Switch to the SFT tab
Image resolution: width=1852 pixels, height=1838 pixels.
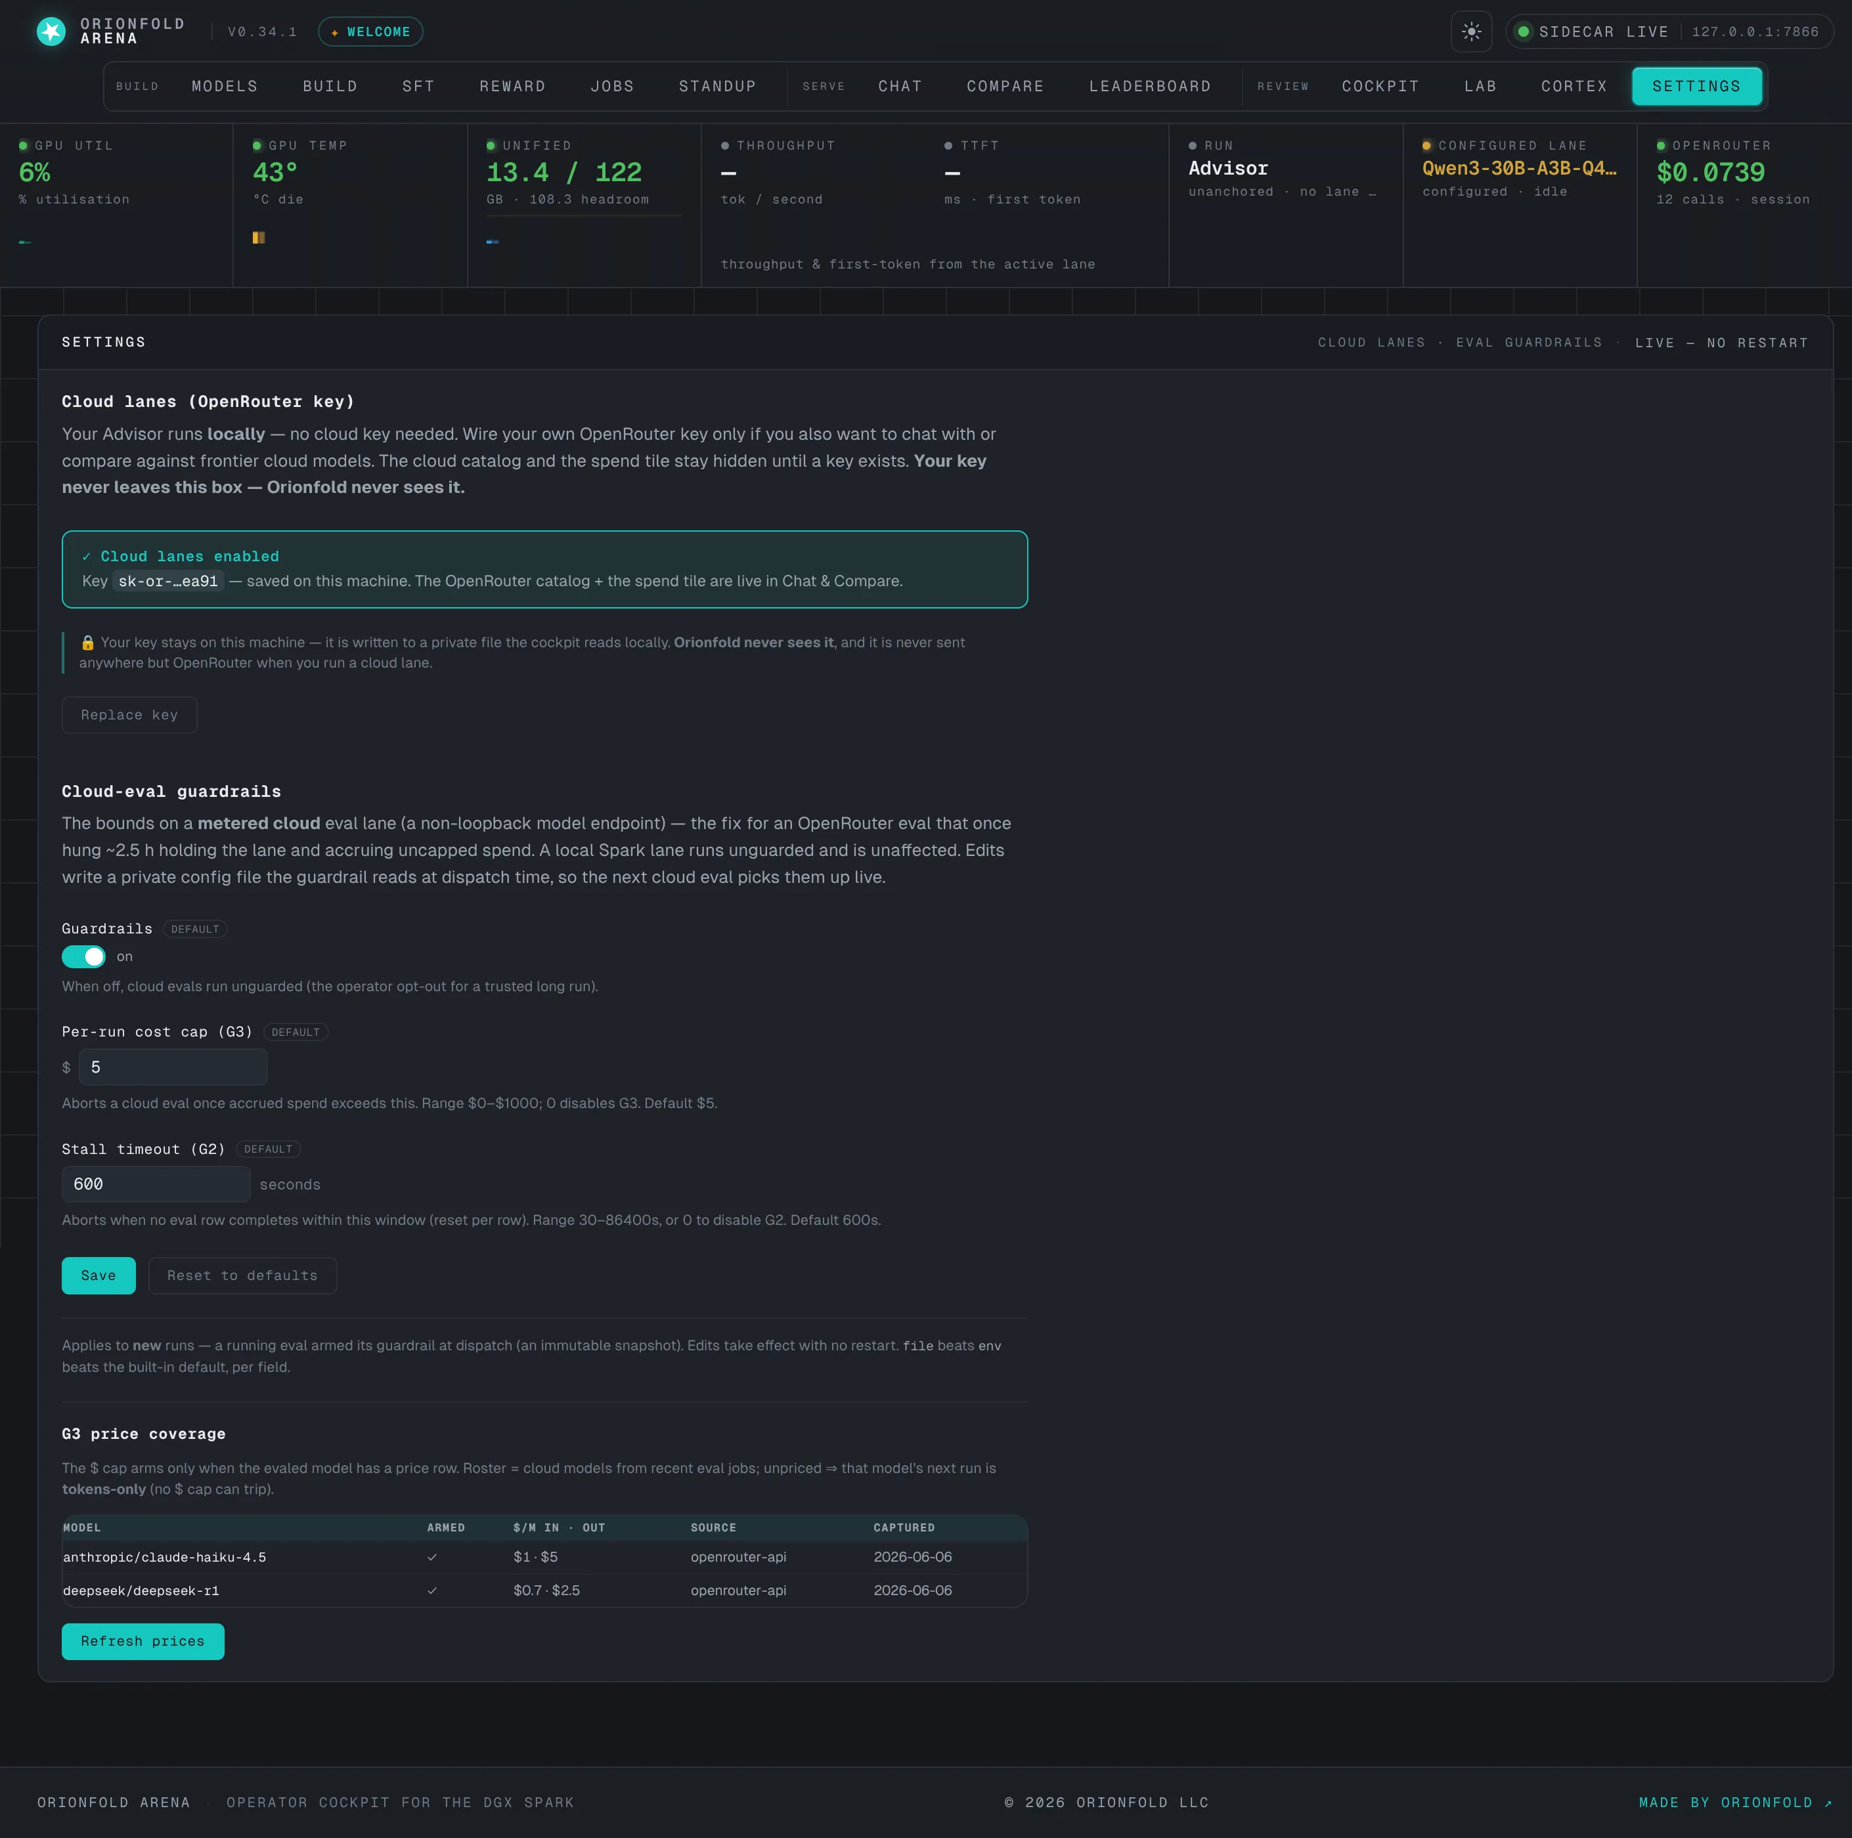(x=419, y=86)
